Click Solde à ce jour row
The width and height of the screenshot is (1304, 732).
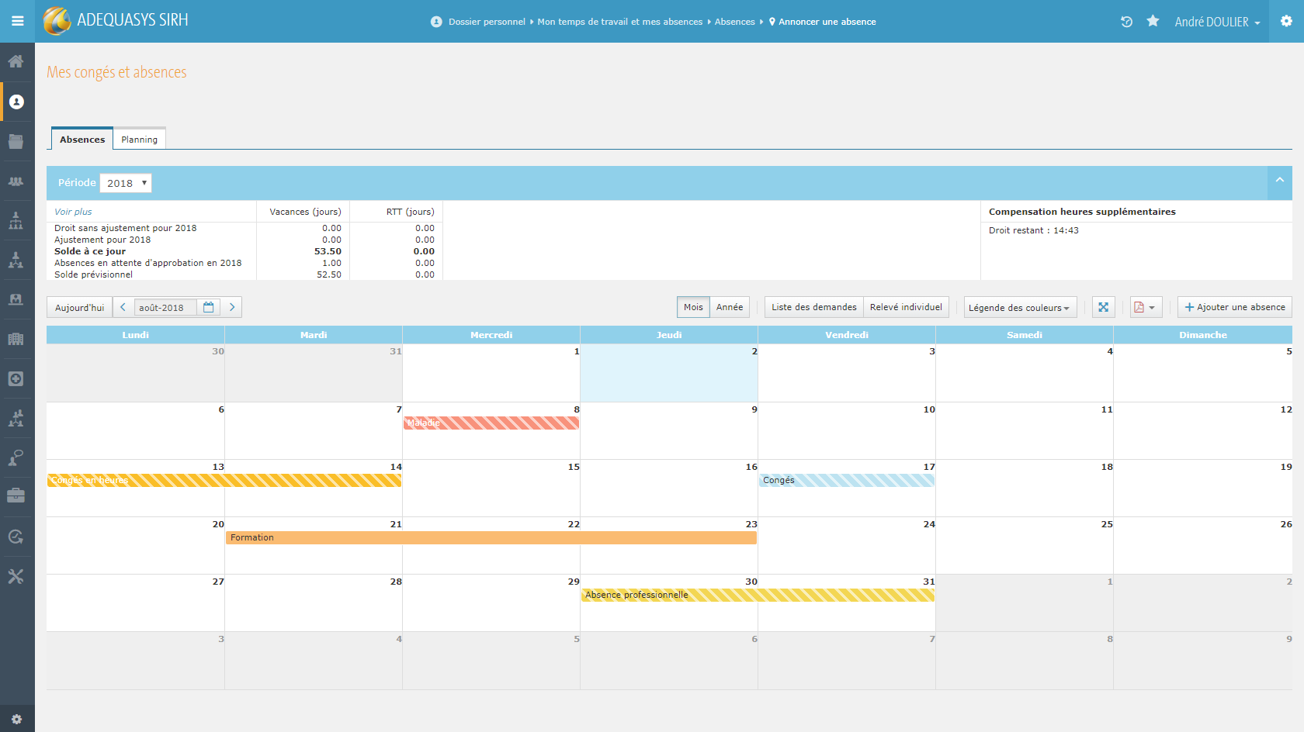tap(244, 251)
